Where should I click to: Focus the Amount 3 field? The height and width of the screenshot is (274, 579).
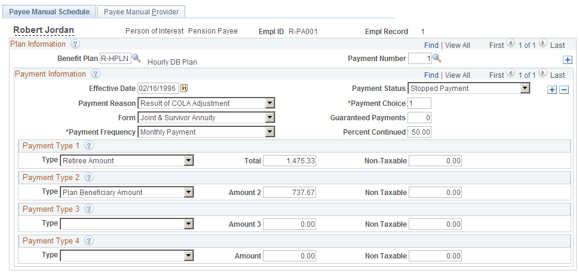click(289, 224)
